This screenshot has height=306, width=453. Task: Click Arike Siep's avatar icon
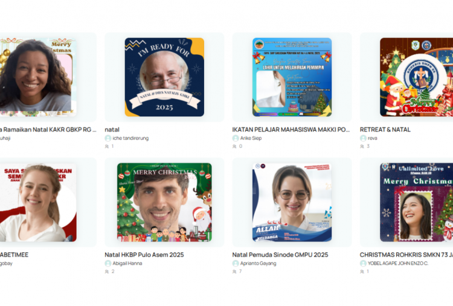236,138
